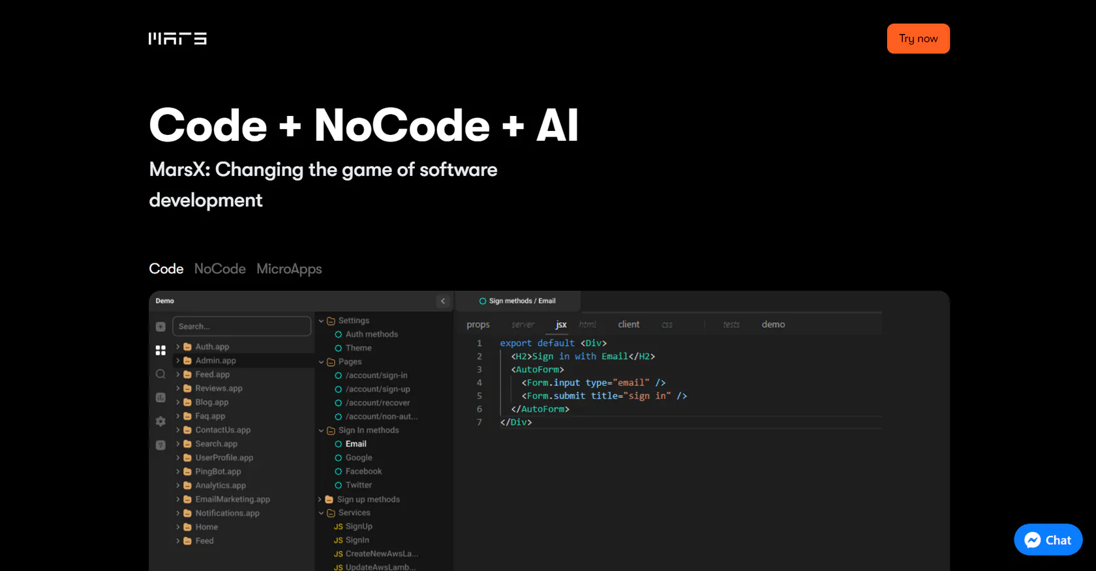Select the props editor tab
The width and height of the screenshot is (1096, 571).
[x=478, y=325]
